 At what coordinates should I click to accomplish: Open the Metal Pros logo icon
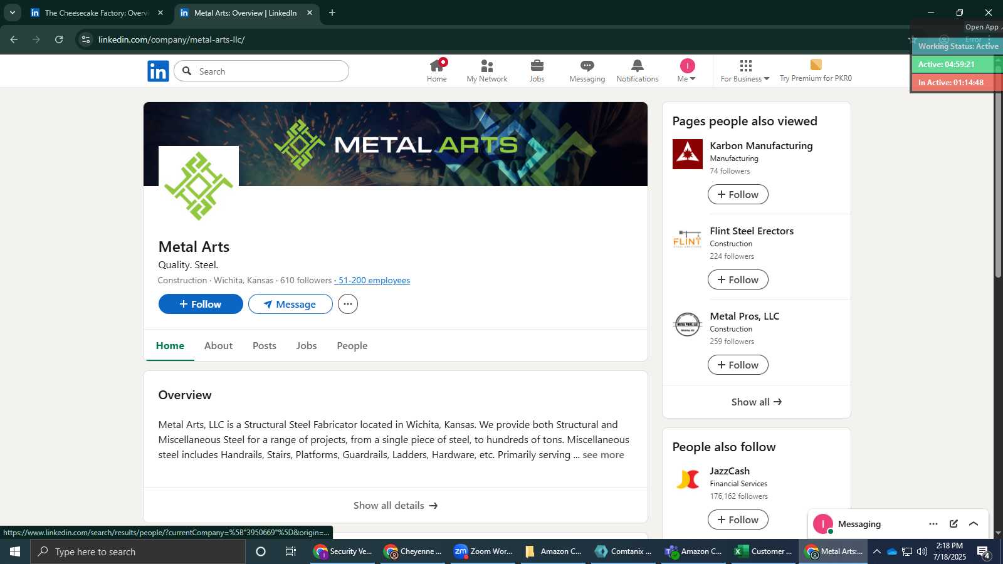(x=688, y=325)
